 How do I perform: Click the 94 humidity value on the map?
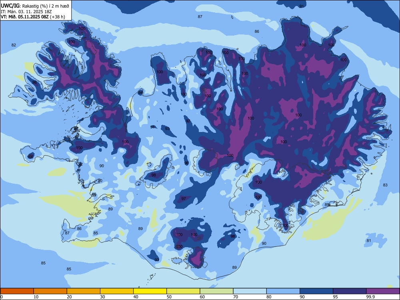[140, 93]
